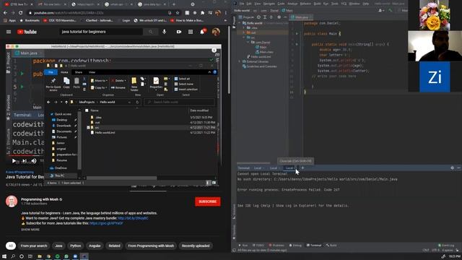
Task: Collapse all in IntelliJ Project panel
Action: (271, 17)
